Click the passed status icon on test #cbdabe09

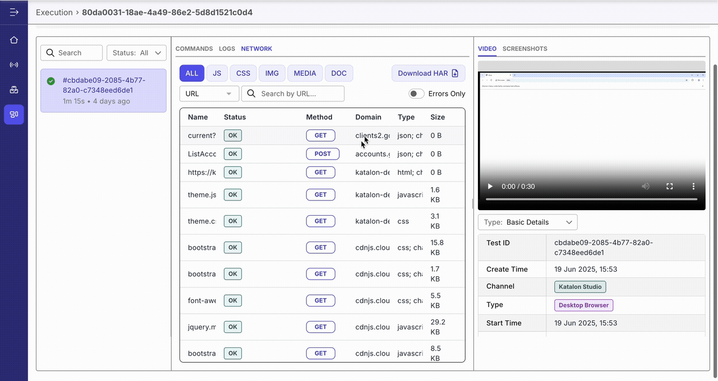tap(51, 81)
